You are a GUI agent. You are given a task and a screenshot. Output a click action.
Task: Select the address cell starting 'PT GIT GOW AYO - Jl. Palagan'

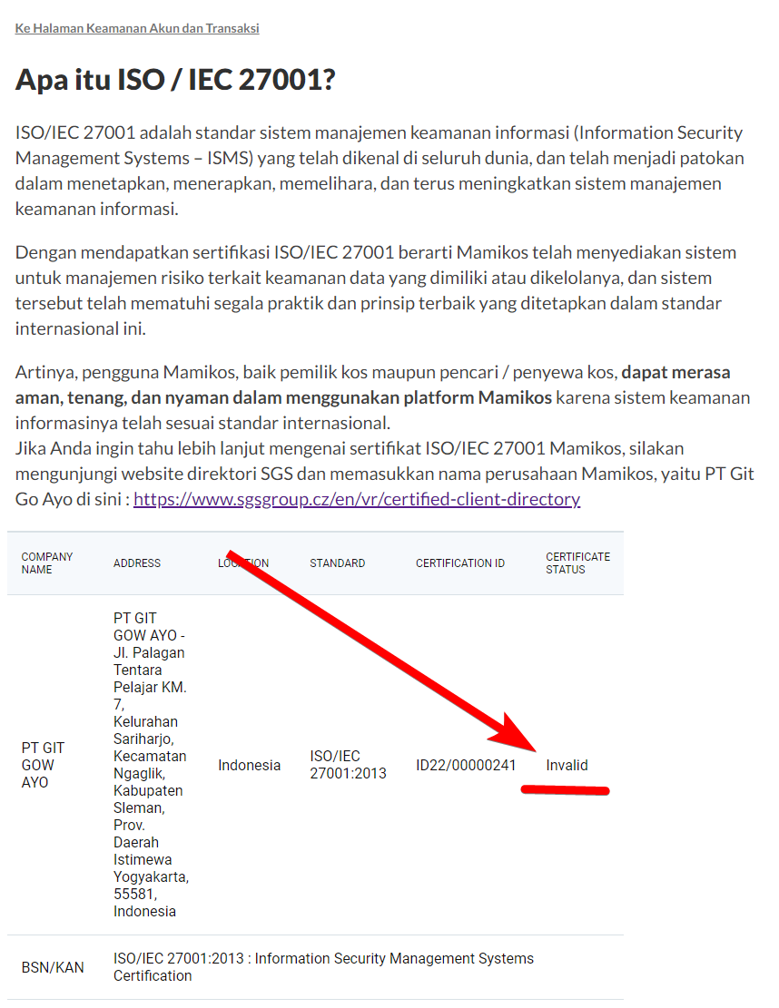click(x=151, y=764)
